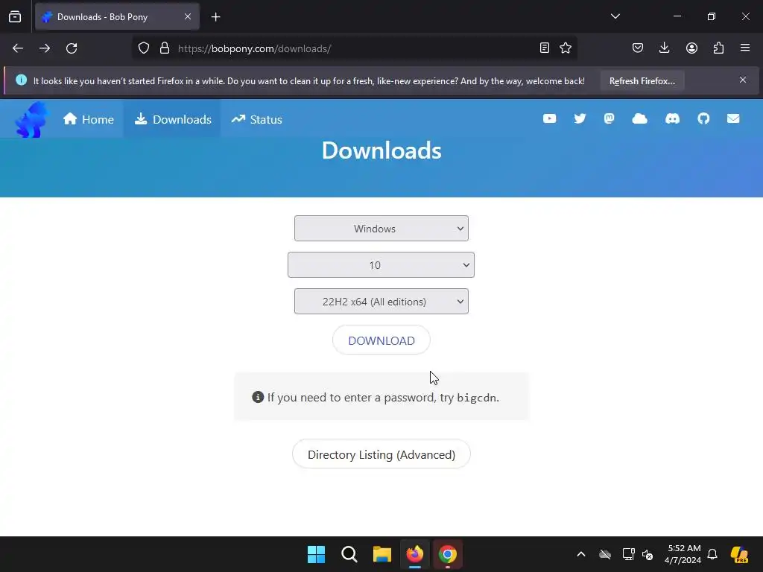Select the Downloads navigation item
763x572 pixels.
click(173, 119)
